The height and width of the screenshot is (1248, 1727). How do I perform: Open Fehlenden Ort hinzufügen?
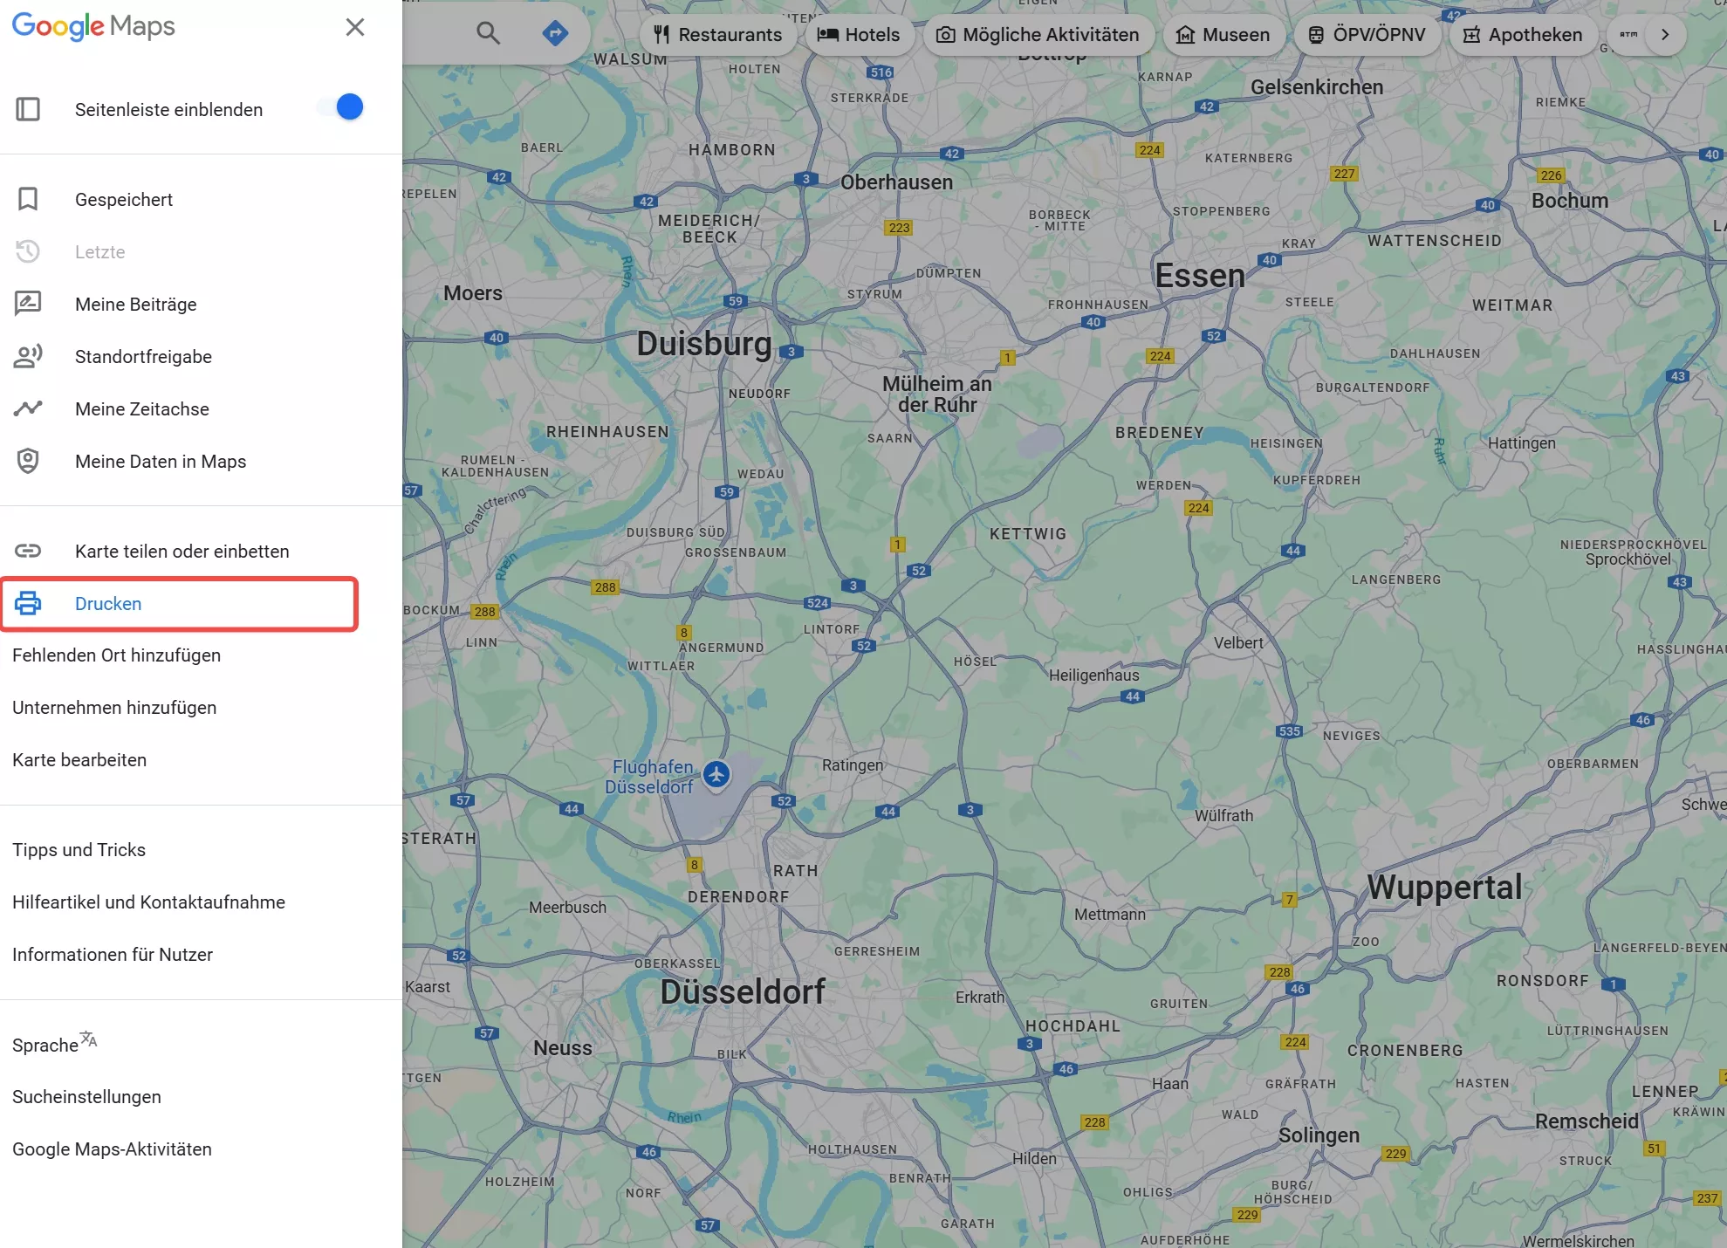[116, 655]
